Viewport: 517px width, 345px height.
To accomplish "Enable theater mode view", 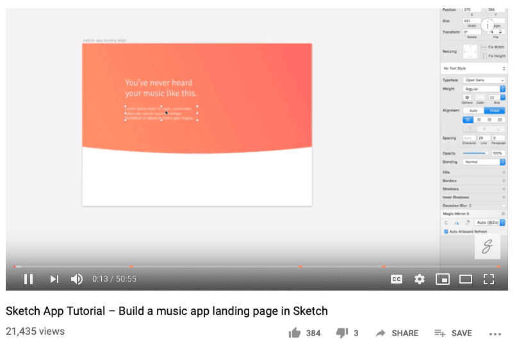I will click(466, 279).
